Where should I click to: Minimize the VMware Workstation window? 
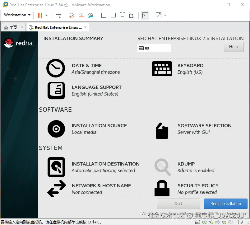[214, 5]
